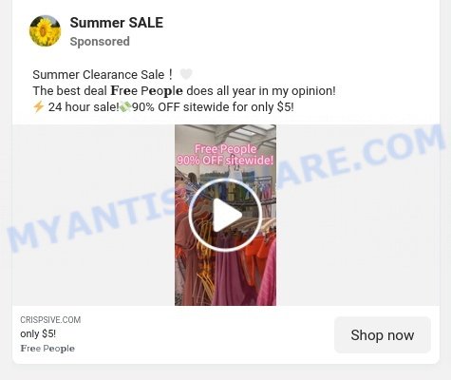Click the video thumbnail of clothes rack
This screenshot has width=451, height=380.
(x=225, y=215)
